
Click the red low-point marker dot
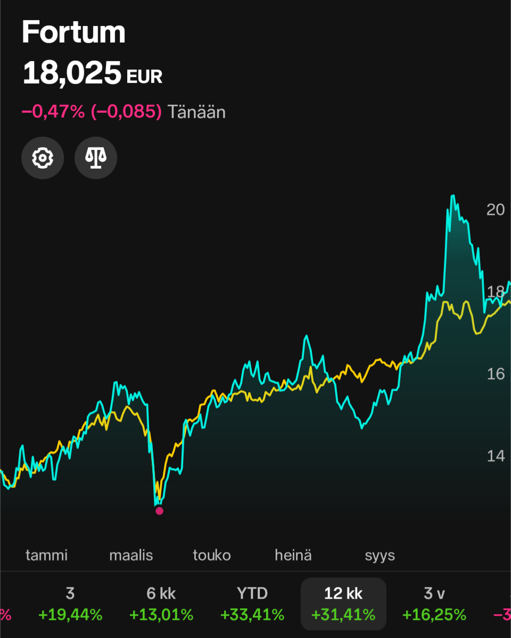[159, 511]
